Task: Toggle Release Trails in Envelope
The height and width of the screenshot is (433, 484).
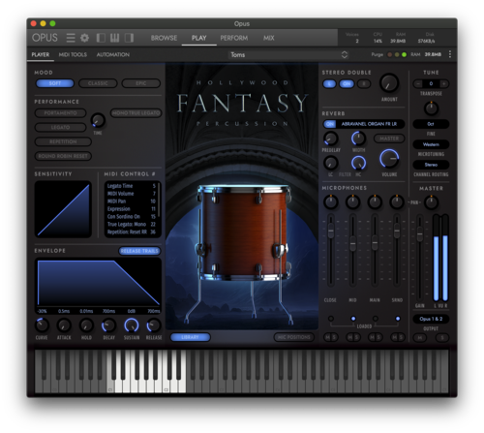Action: click(139, 251)
